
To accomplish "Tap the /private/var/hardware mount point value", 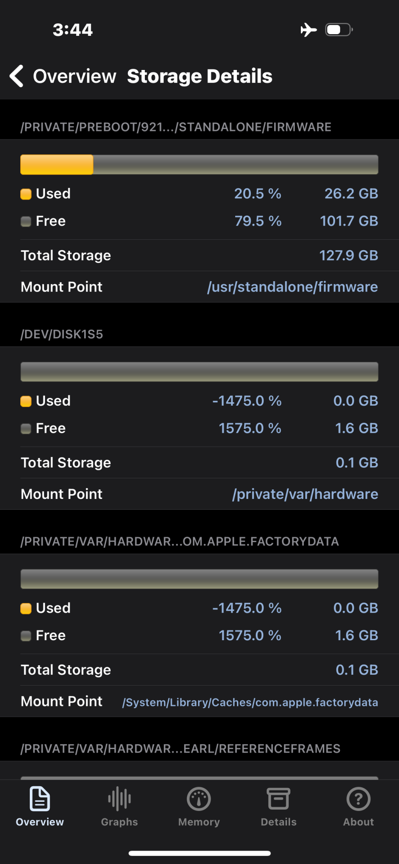I will coord(305,494).
